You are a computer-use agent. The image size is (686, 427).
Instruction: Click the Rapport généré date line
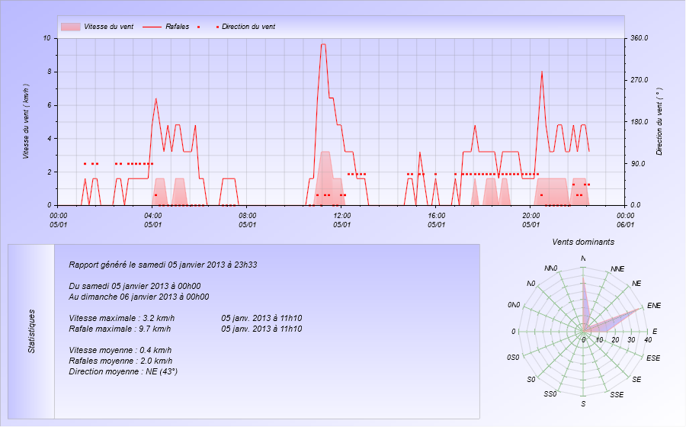162,265
